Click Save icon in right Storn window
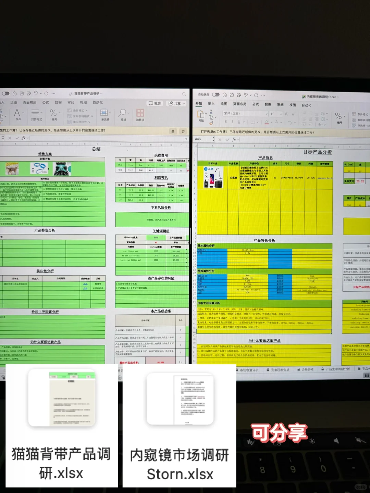The height and width of the screenshot is (493, 370). tap(232, 95)
